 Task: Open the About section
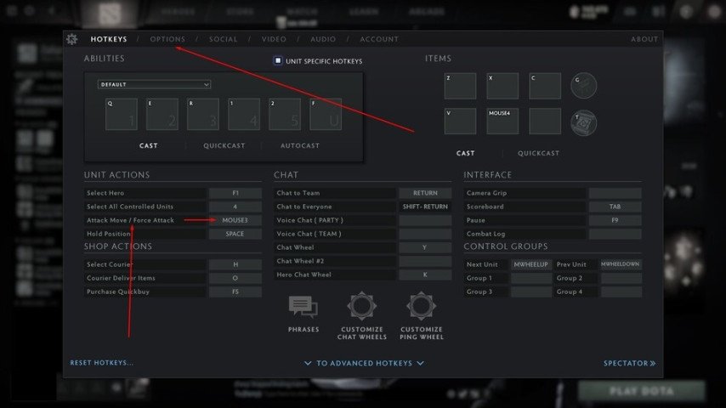click(x=644, y=39)
